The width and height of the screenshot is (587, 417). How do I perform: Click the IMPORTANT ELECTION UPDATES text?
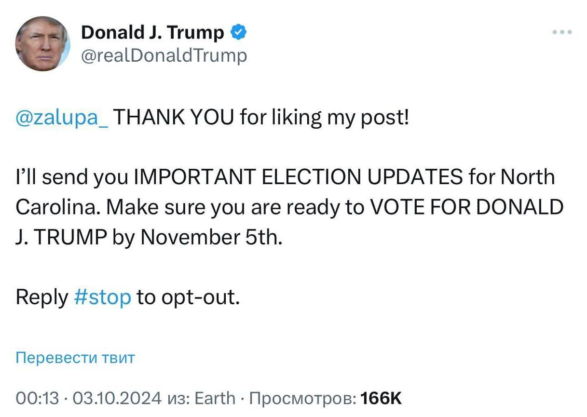tap(300, 178)
